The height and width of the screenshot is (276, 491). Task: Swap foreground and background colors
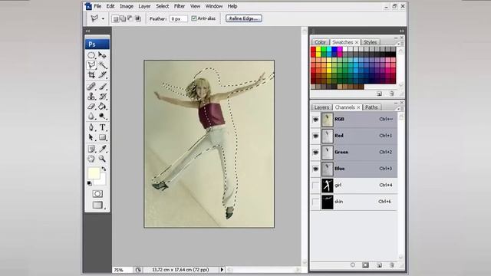104,169
